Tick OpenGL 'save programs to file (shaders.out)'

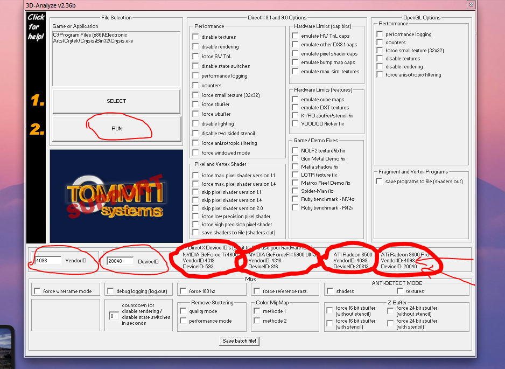pyautogui.click(x=380, y=181)
